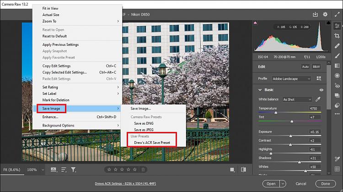Open the sort options icon
This screenshot has width=343, height=192.
coord(64,170)
